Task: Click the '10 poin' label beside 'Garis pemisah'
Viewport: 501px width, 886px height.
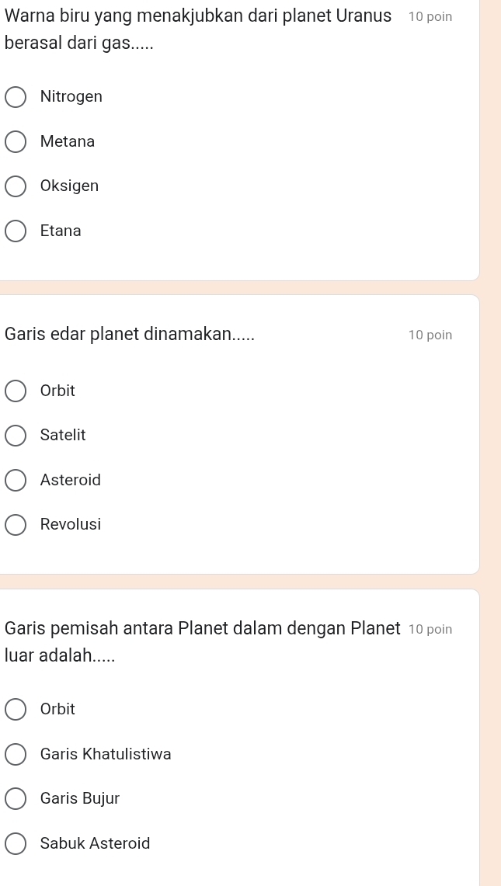Action: click(430, 629)
